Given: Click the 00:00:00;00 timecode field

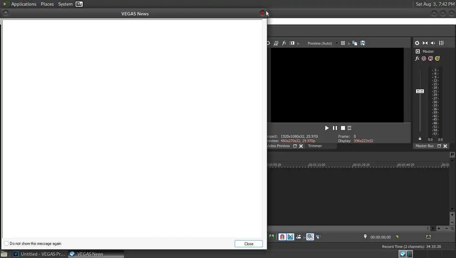Looking at the screenshot, I should pos(380,237).
